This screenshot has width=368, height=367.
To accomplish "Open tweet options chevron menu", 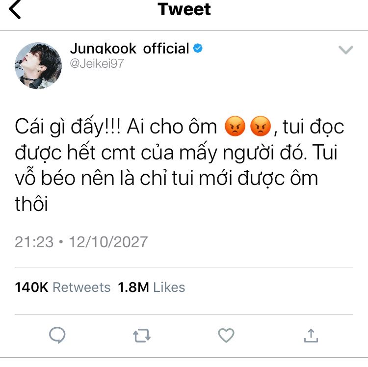I will pyautogui.click(x=346, y=50).
